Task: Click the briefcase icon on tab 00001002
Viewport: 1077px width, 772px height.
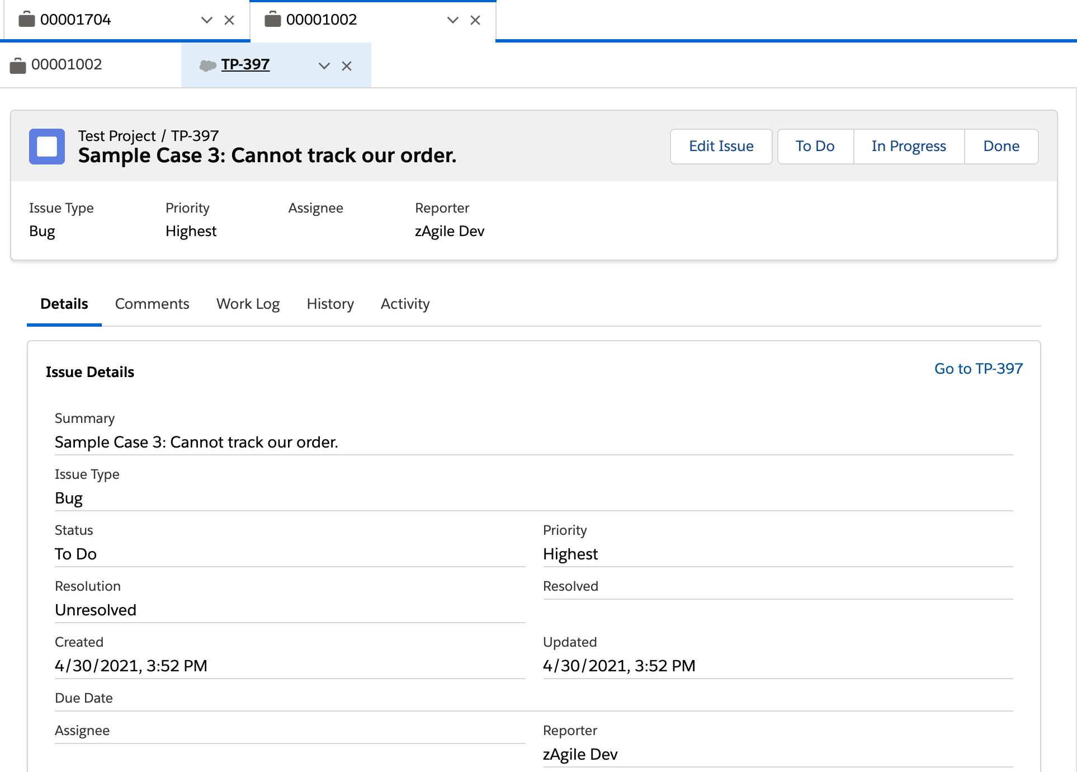Action: (x=272, y=19)
